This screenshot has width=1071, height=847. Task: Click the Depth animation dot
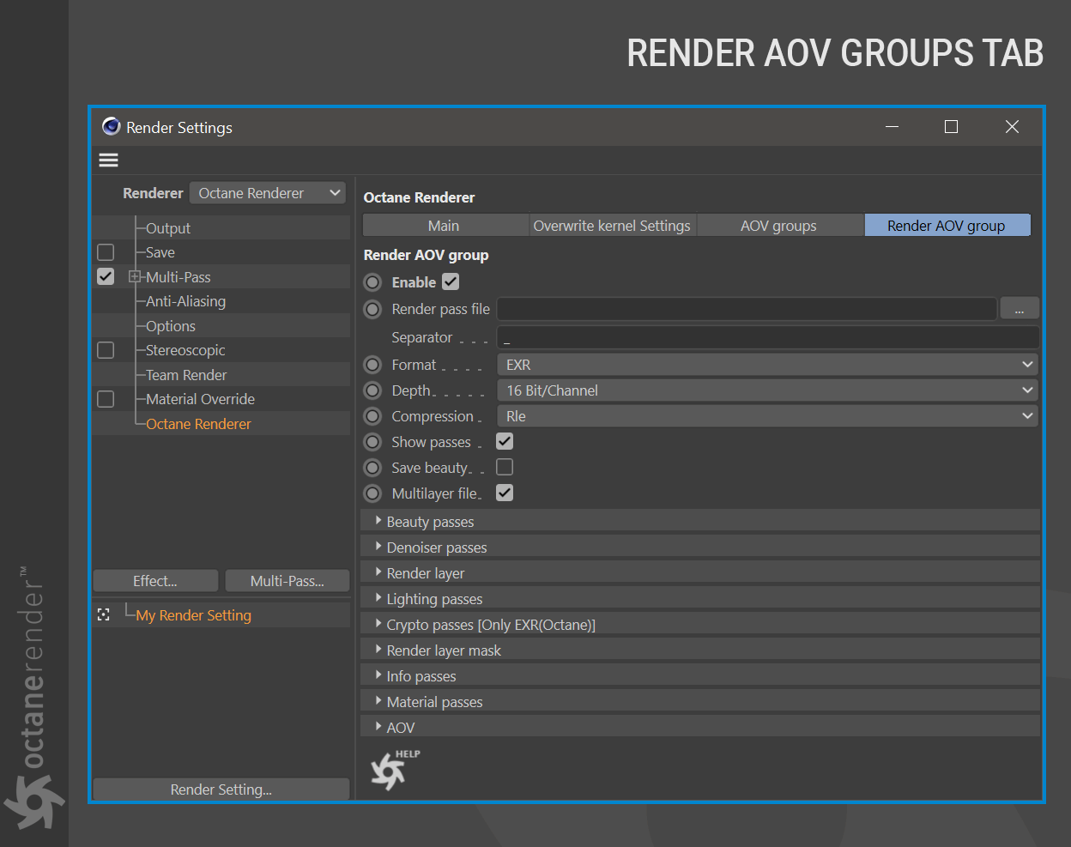372,390
